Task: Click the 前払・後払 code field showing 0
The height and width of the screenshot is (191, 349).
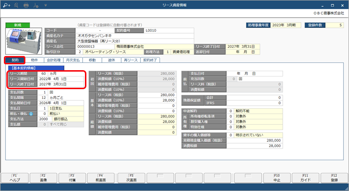Action: click(42, 114)
